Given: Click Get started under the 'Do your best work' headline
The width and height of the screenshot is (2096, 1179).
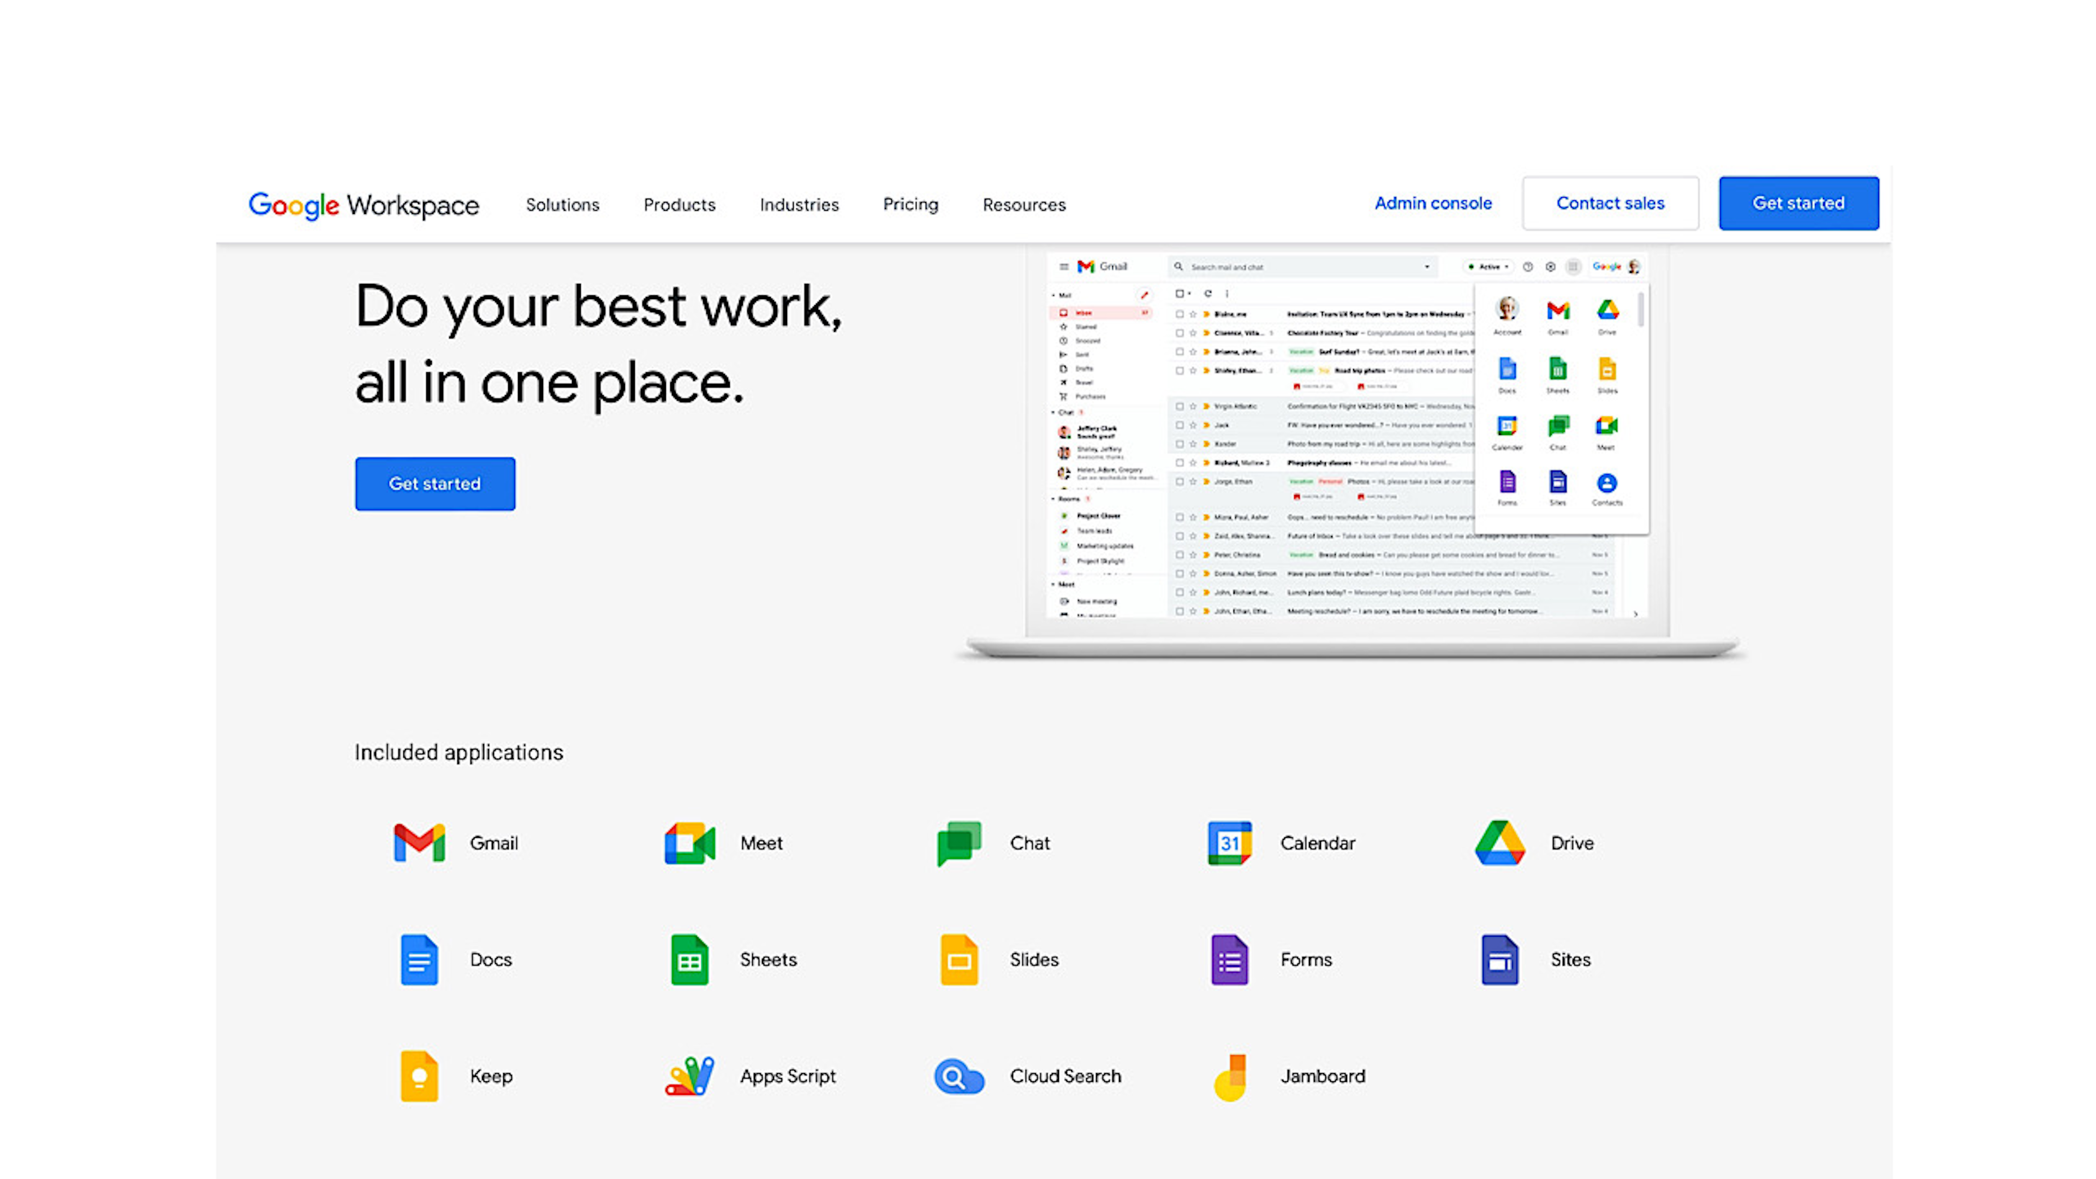Looking at the screenshot, I should coord(434,483).
